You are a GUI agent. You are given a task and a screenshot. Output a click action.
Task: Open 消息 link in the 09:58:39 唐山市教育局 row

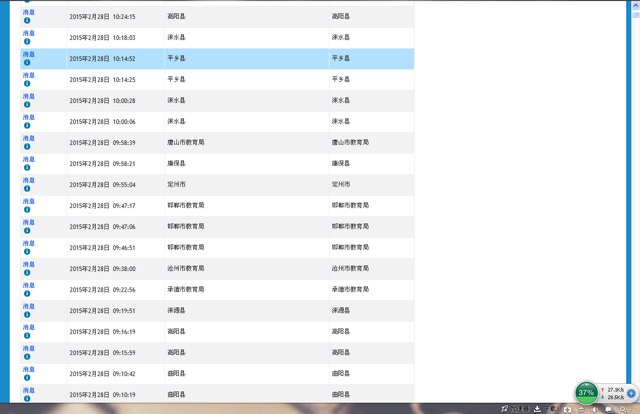29,138
